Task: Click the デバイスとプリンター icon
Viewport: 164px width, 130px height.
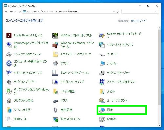Action: tap(9, 82)
